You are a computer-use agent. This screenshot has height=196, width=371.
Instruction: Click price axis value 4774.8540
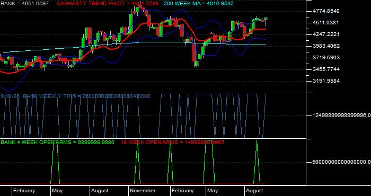click(326, 11)
